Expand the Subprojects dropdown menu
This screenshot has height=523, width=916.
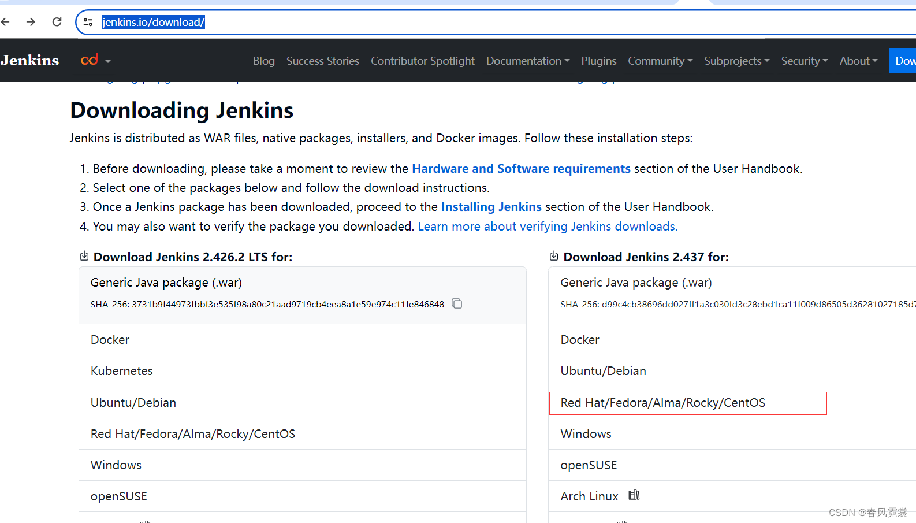(x=737, y=61)
